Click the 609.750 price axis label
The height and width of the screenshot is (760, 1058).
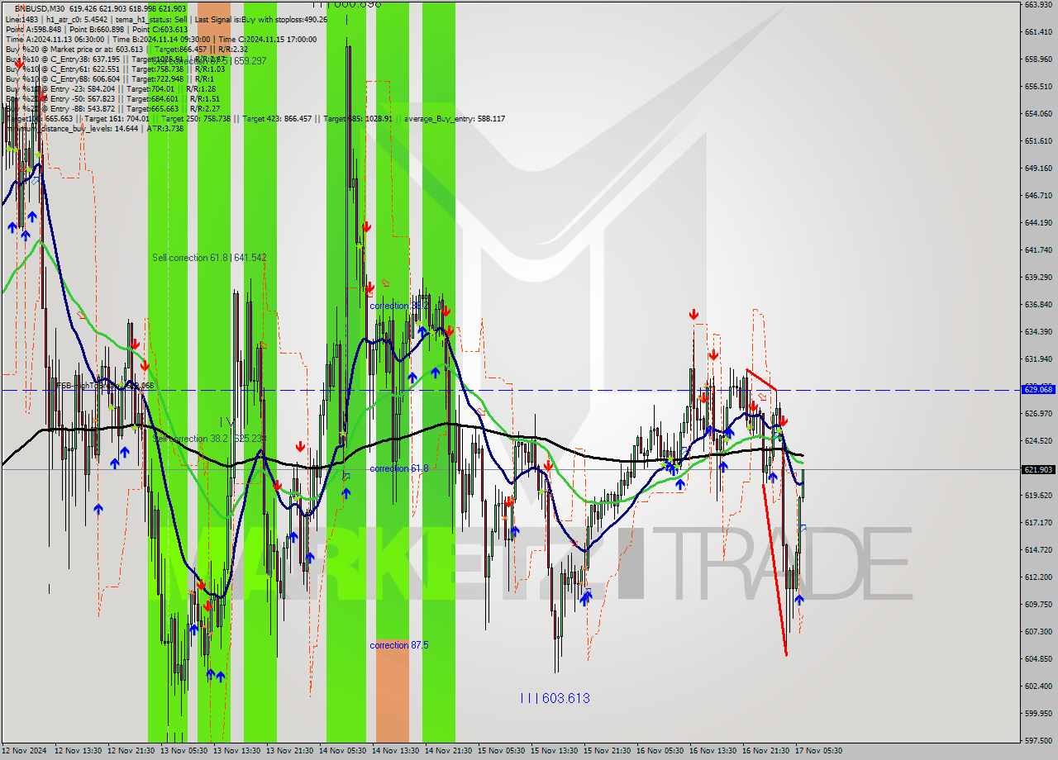1037,604
